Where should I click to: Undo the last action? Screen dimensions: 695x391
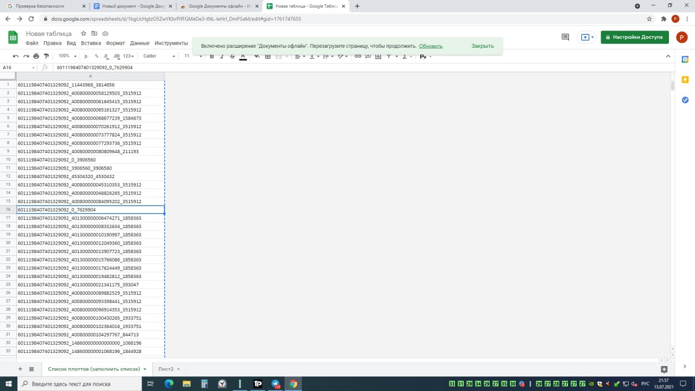pos(16,56)
